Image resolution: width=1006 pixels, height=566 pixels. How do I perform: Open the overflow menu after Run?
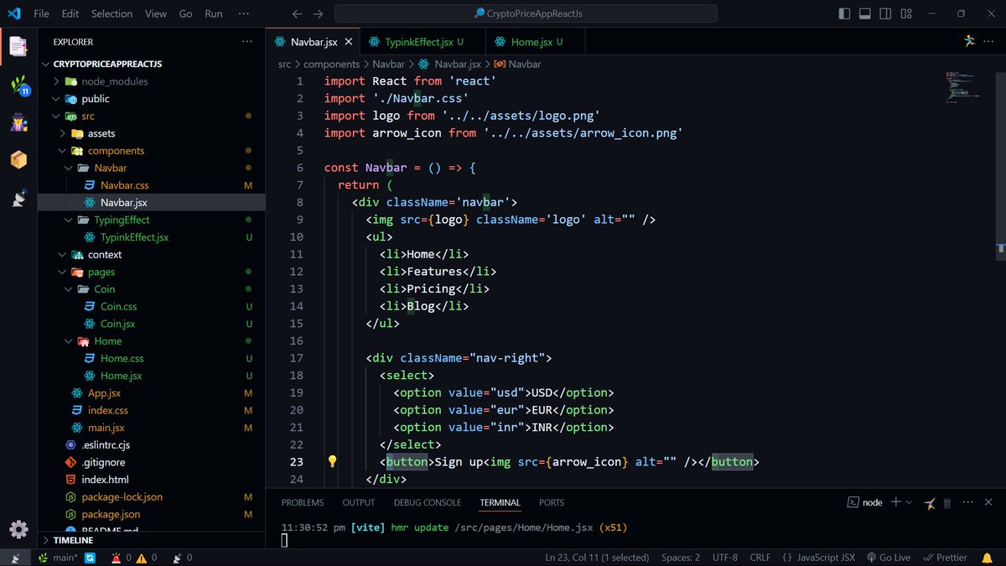coord(244,13)
